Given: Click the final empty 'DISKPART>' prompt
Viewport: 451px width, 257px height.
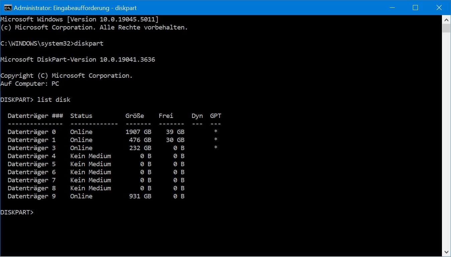Looking at the screenshot, I should [x=17, y=212].
